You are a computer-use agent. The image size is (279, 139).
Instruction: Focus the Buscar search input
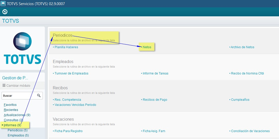(x=22, y=96)
